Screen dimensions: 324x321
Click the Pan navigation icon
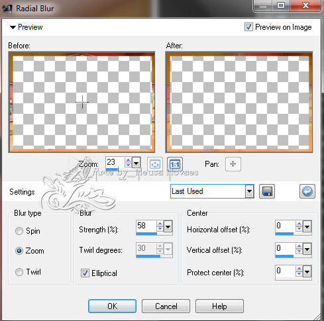[233, 164]
